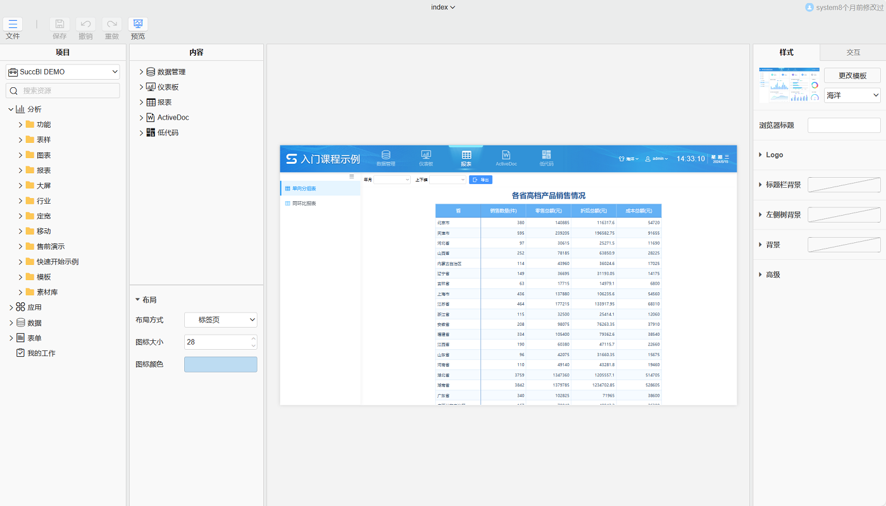Expand the Logo style section
Screen dimensions: 886x506
tap(761, 155)
